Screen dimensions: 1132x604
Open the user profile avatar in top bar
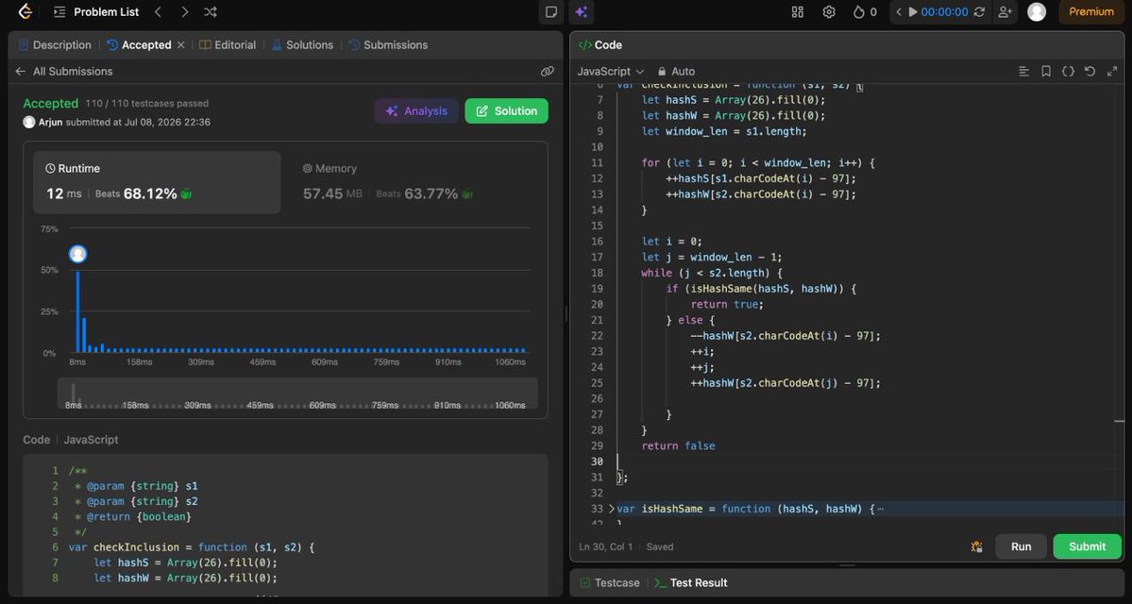coord(1036,11)
